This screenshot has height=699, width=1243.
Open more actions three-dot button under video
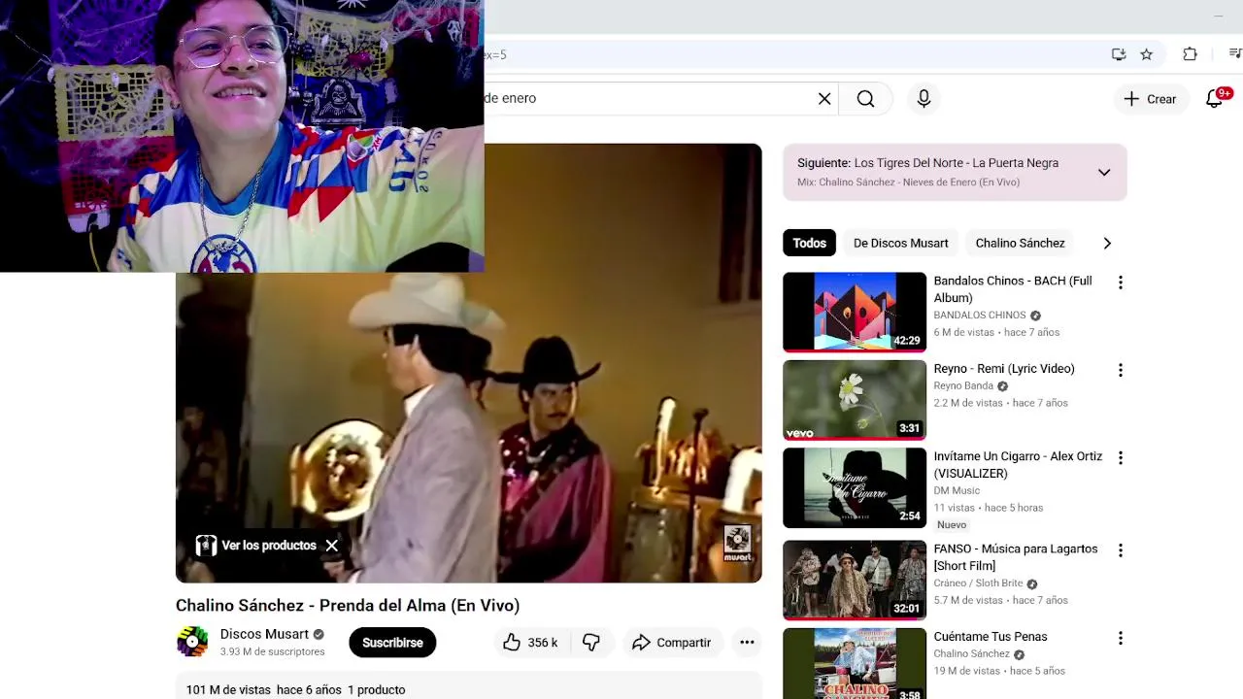click(x=747, y=643)
